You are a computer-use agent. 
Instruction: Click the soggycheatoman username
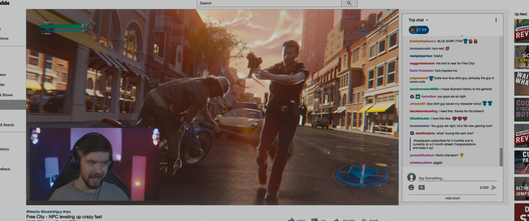(422, 63)
